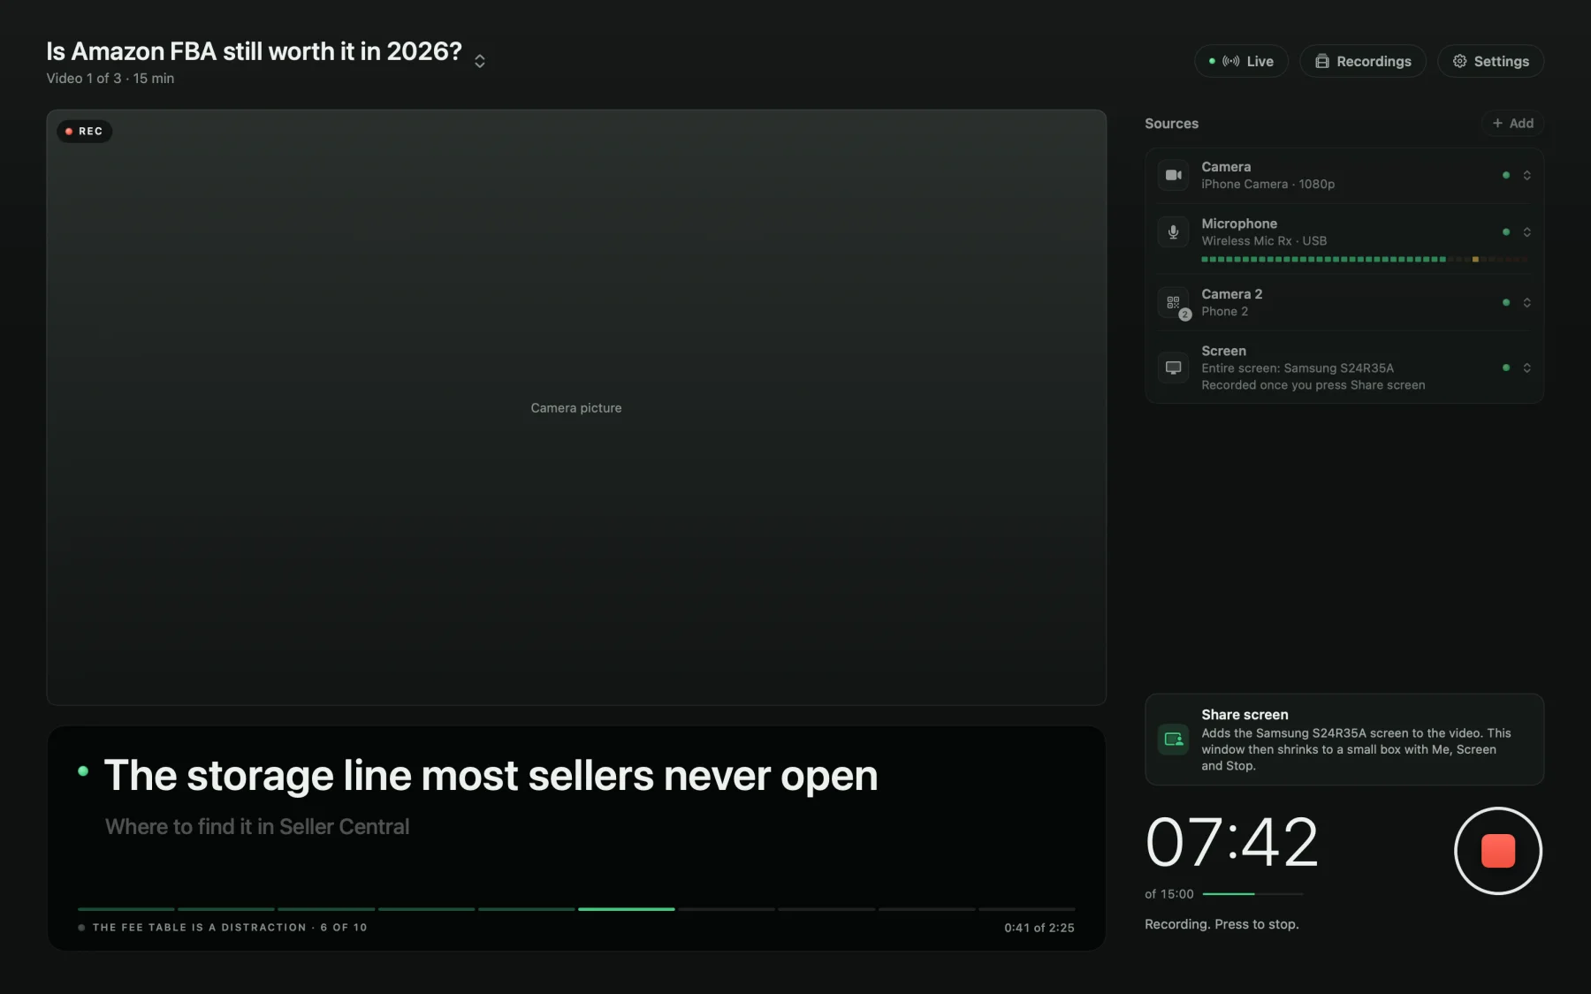Jump to the last teleprompter segment
This screenshot has width=1591, height=994.
click(x=1026, y=908)
